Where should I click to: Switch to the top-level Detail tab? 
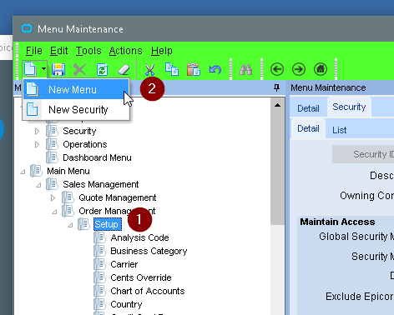pyautogui.click(x=308, y=108)
